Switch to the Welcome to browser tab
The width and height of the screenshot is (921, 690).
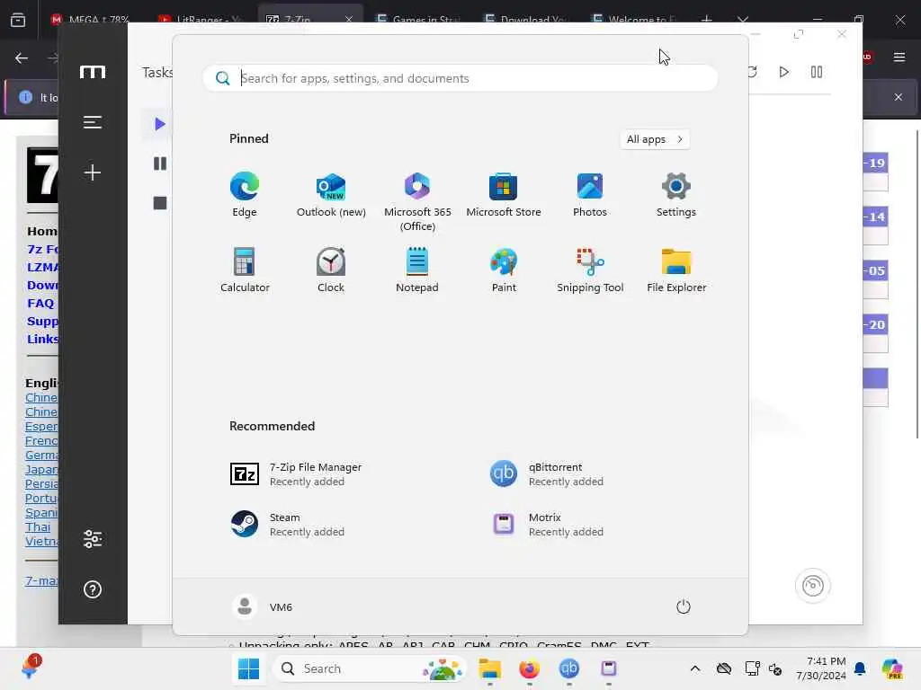636,18
